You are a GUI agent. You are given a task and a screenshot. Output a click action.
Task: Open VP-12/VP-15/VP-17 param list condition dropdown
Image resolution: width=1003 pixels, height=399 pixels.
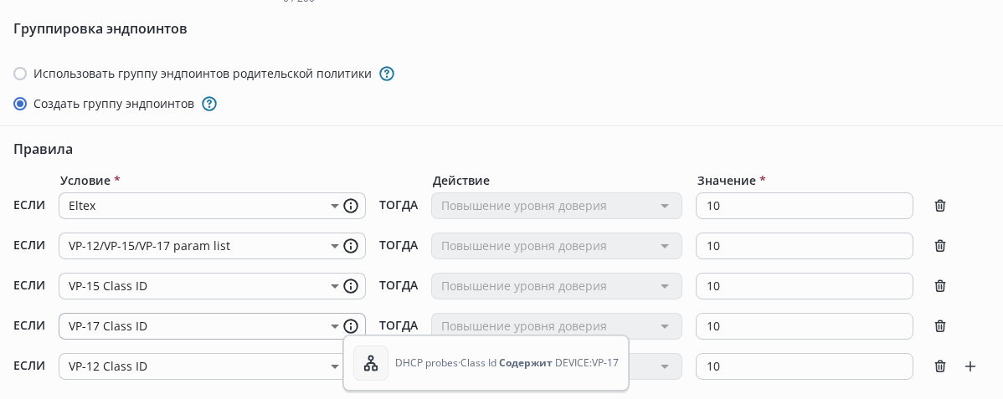[x=334, y=246]
